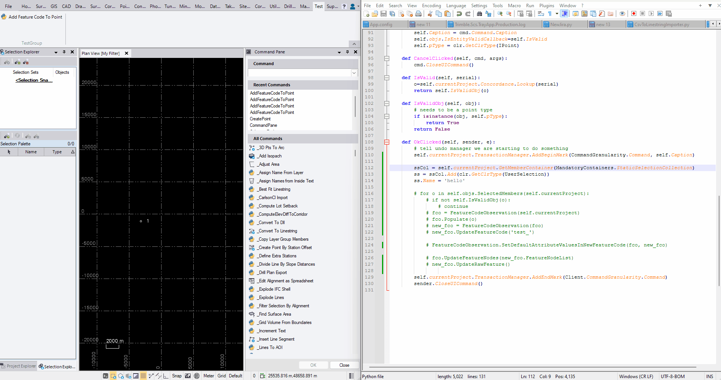Click the Paste icon in Notepad++ toolbar

[x=448, y=14]
